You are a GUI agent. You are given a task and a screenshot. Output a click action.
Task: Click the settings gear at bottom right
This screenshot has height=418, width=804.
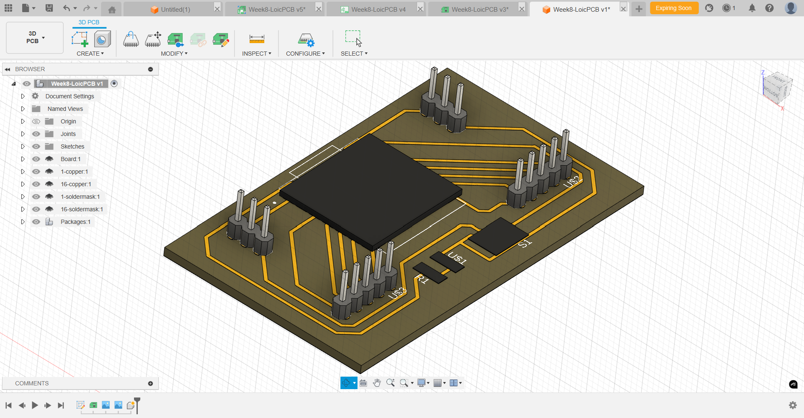[792, 405]
